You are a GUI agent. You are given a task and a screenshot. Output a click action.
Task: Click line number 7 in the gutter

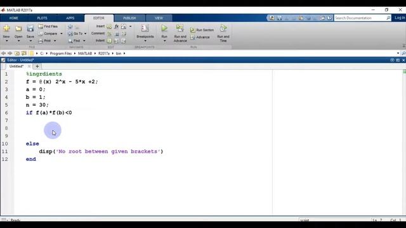6,120
